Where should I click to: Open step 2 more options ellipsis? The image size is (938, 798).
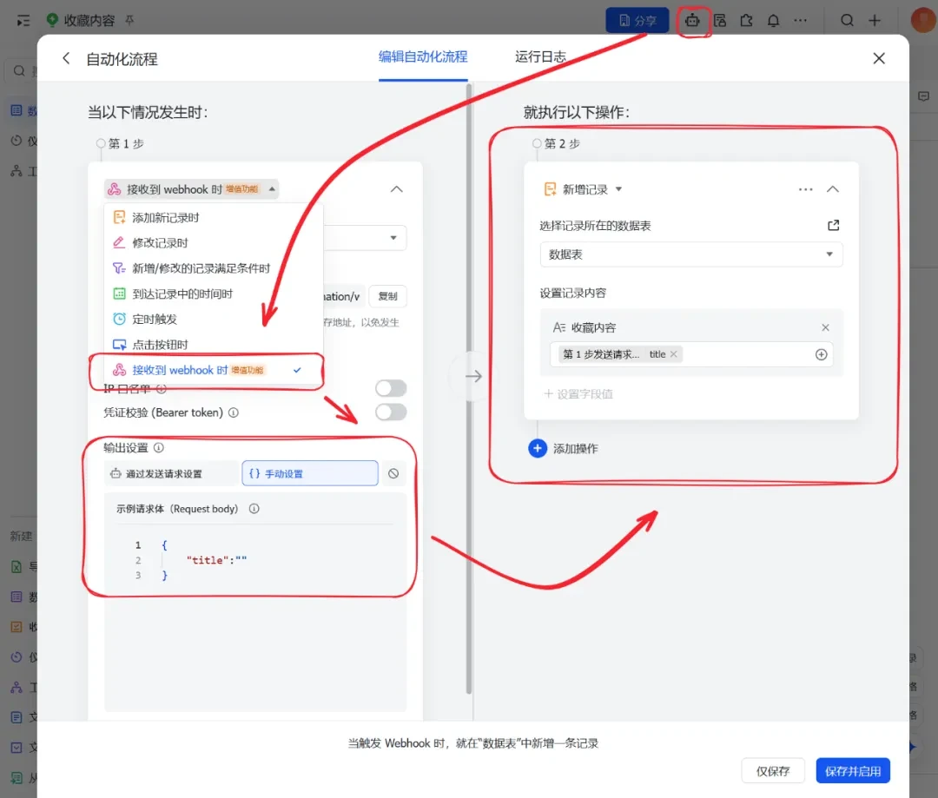coord(805,189)
